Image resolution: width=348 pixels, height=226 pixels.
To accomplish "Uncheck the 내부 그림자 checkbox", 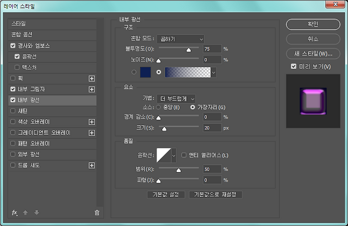I will (x=13, y=89).
